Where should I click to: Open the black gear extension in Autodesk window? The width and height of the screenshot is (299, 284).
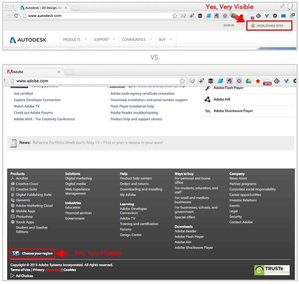(x=275, y=15)
